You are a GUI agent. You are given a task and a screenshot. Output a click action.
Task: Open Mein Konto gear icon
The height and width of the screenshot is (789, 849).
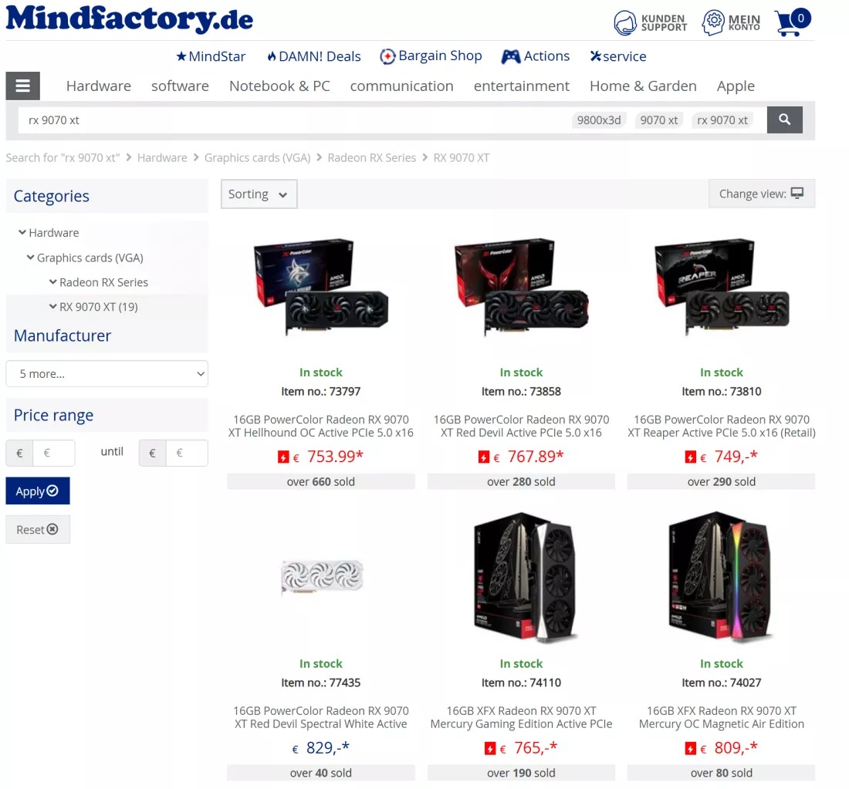713,22
